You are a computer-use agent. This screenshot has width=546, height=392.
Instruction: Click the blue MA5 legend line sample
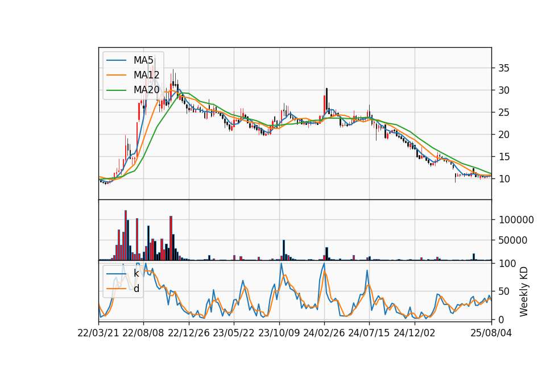point(116,60)
